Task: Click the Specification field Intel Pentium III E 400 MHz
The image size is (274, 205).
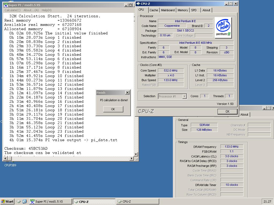Action: pyautogui.click(x=196, y=43)
